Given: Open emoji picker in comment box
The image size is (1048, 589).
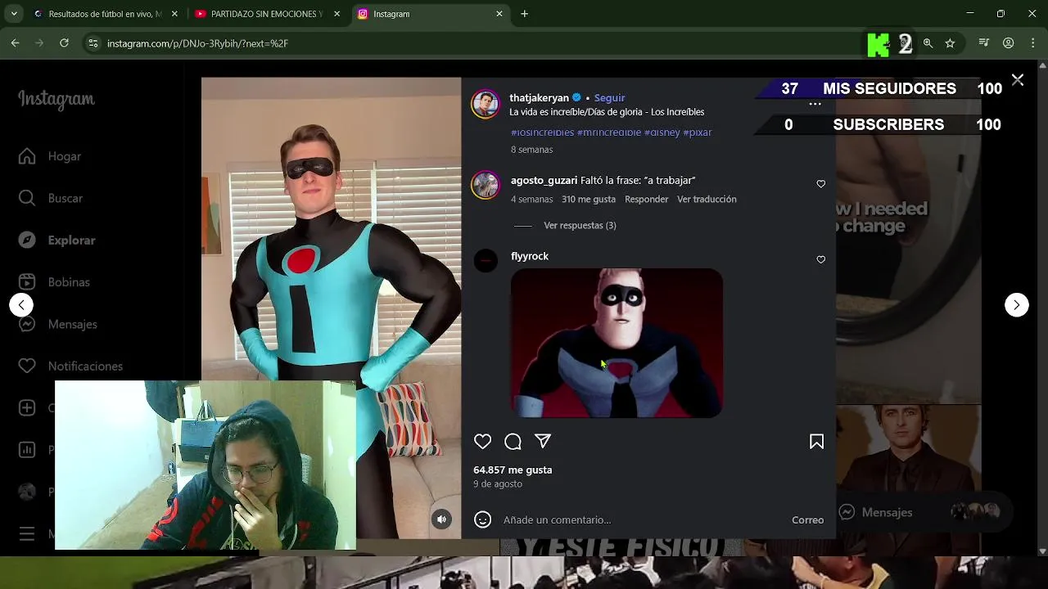Looking at the screenshot, I should point(483,519).
